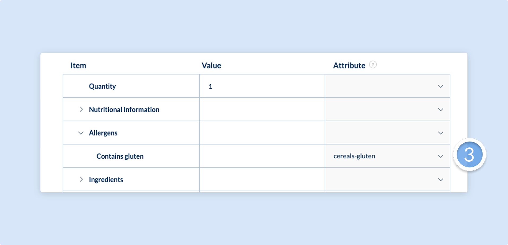Open the Quantity attribute dropdown
508x245 pixels.
[x=387, y=86]
